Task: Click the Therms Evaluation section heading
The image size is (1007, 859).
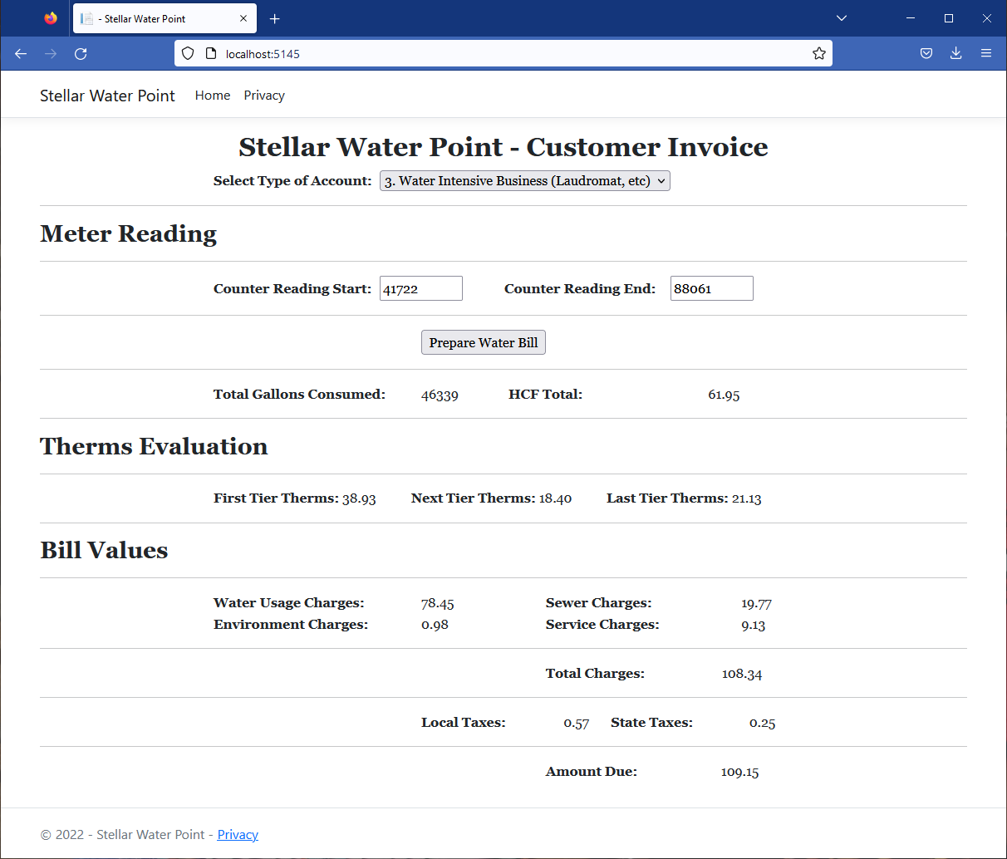Action: [x=154, y=446]
